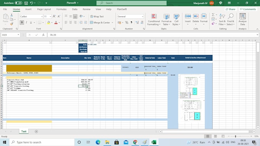
Task: Click the Percent Style icon
Action: click(127, 23)
